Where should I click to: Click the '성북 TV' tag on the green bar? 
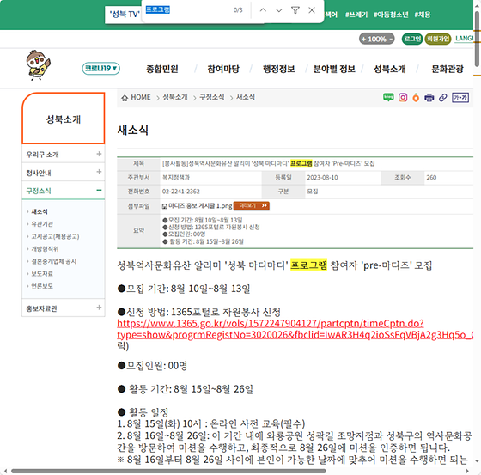pos(125,15)
